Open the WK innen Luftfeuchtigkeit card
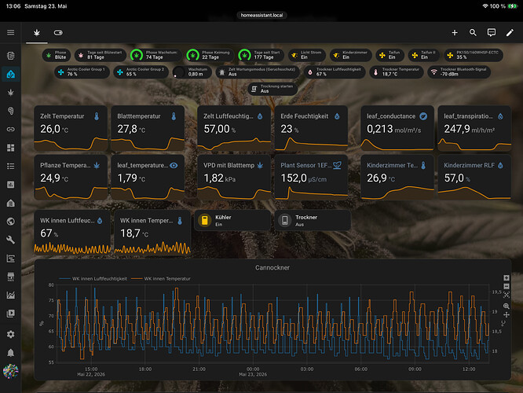This screenshot has height=393, width=523. click(72, 233)
